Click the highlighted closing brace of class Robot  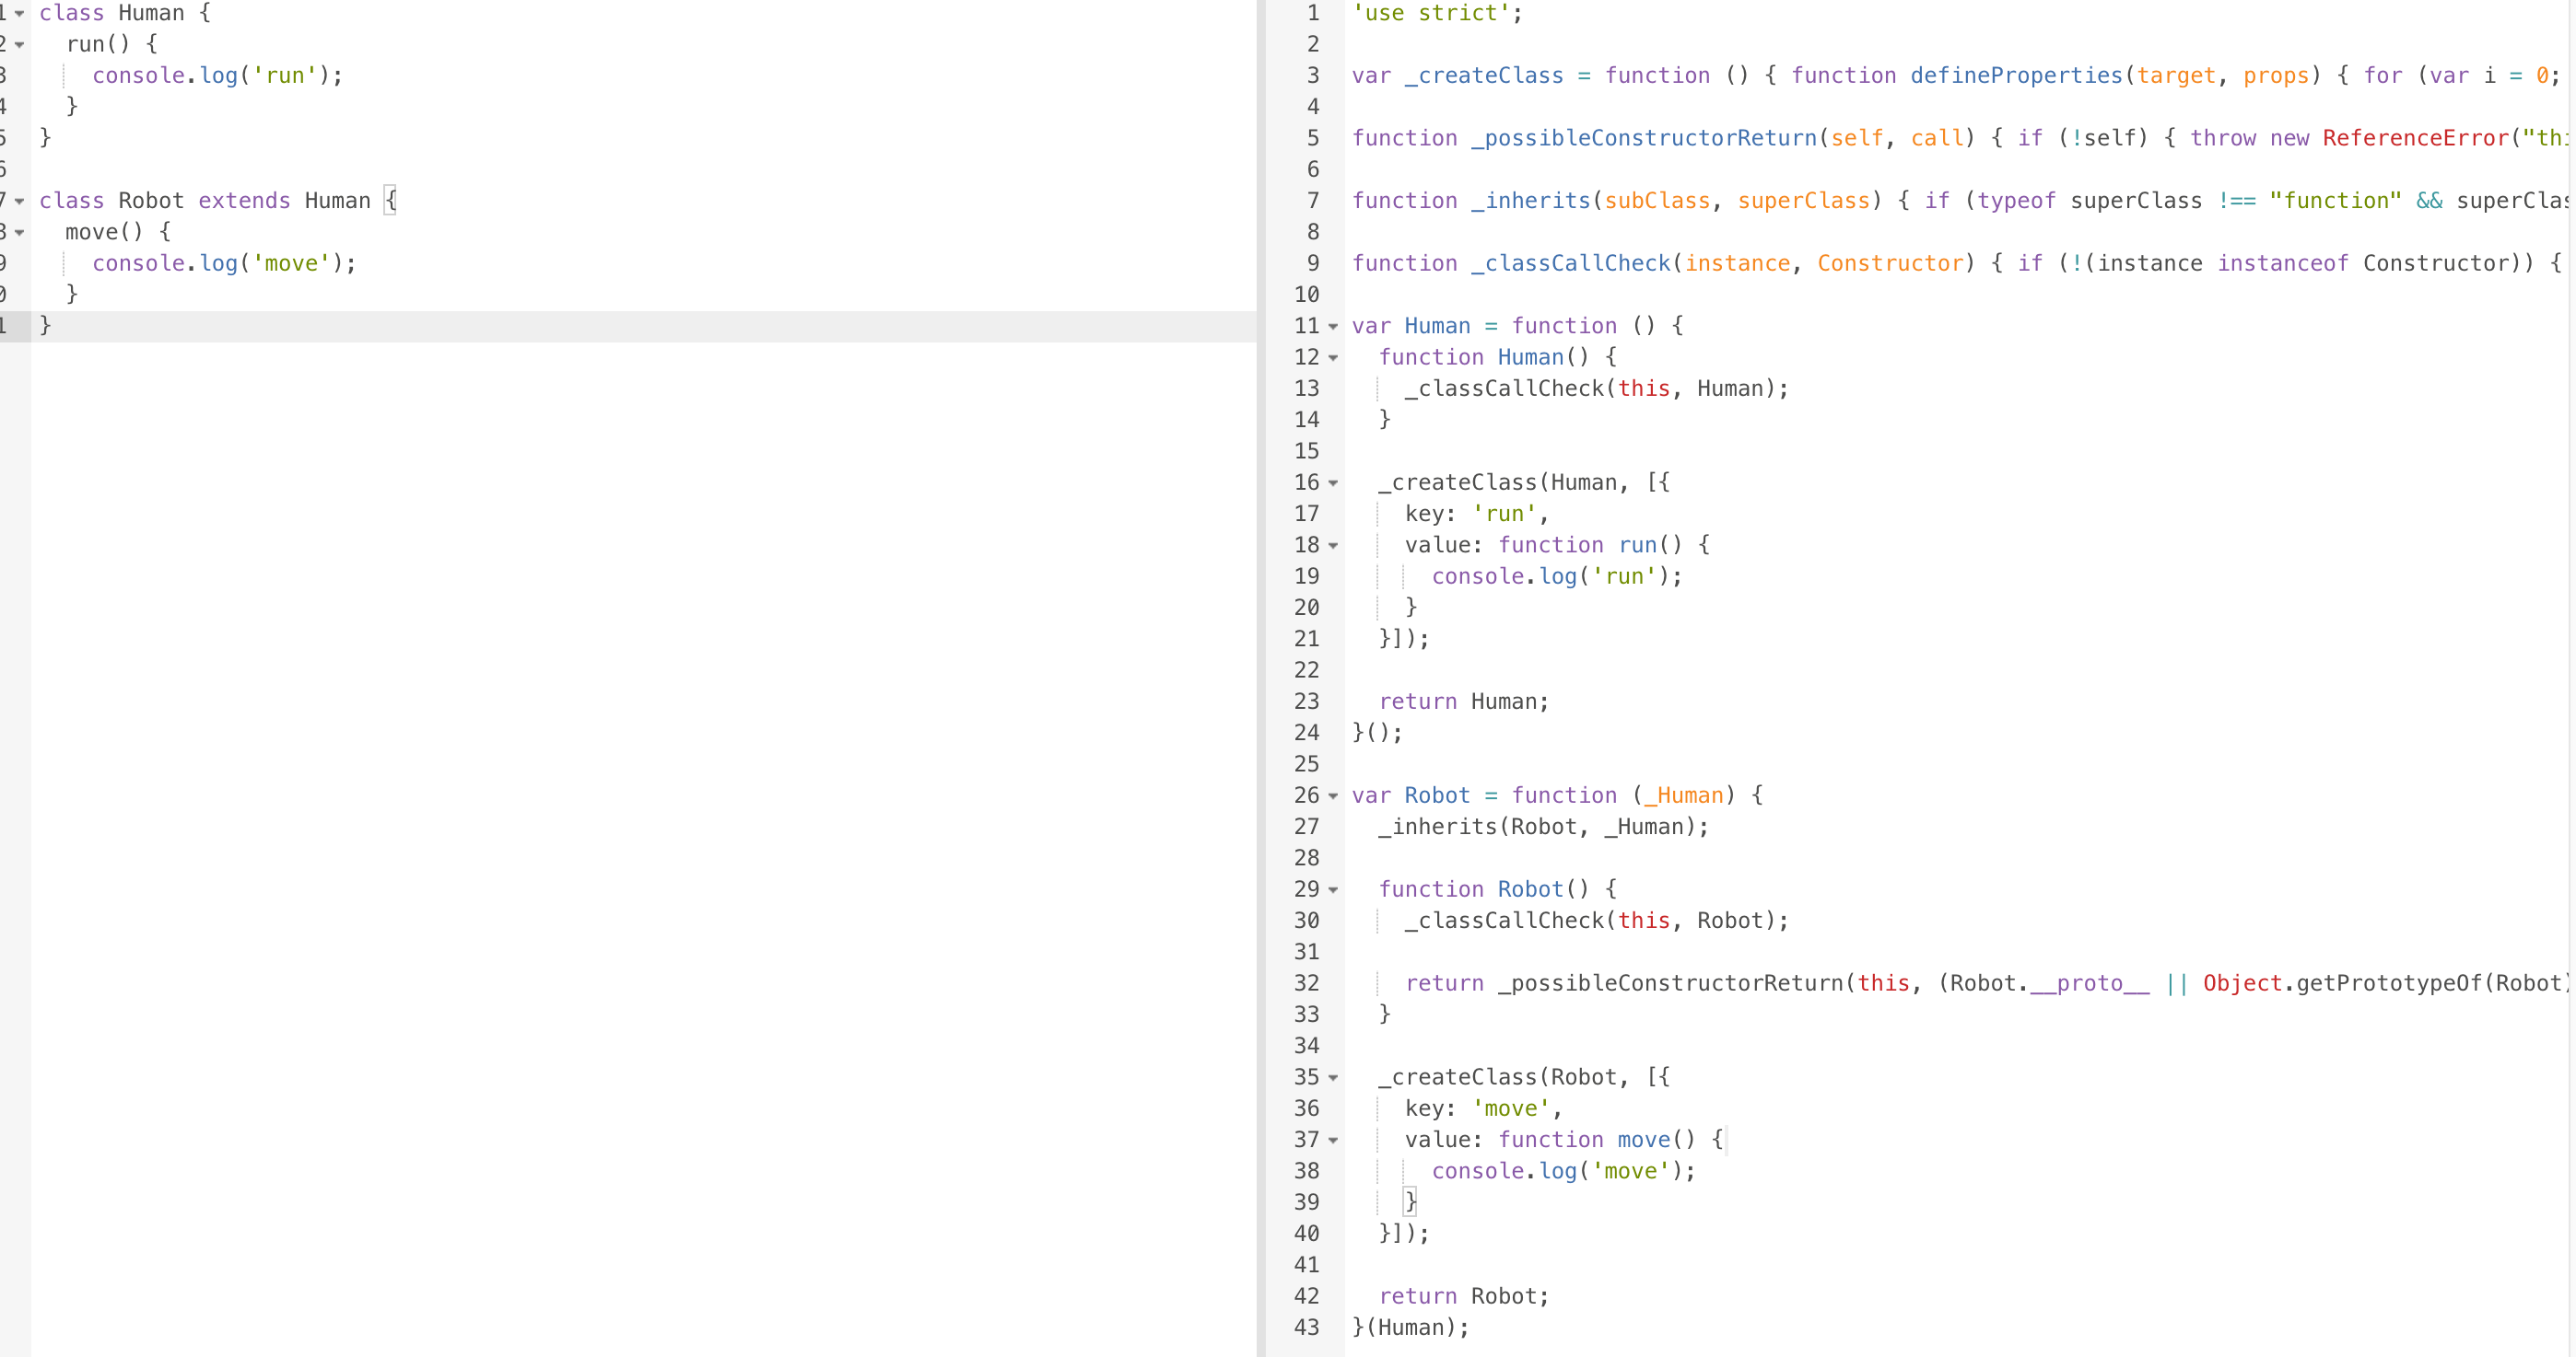pos(45,325)
